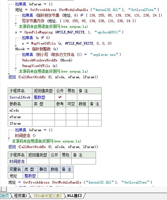Click the 时间逆流 () call line

point(25,136)
